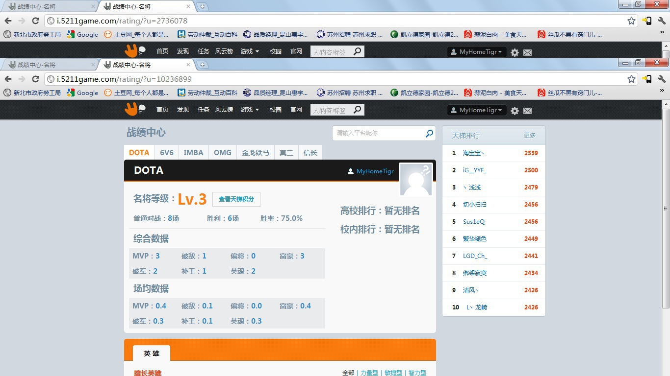The width and height of the screenshot is (670, 376).
Task: Open ranked player Sus1eQ profile
Action: coord(474,222)
